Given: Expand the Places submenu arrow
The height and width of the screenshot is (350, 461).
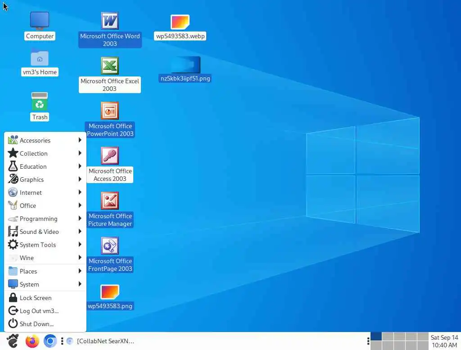Looking at the screenshot, I should (x=80, y=271).
